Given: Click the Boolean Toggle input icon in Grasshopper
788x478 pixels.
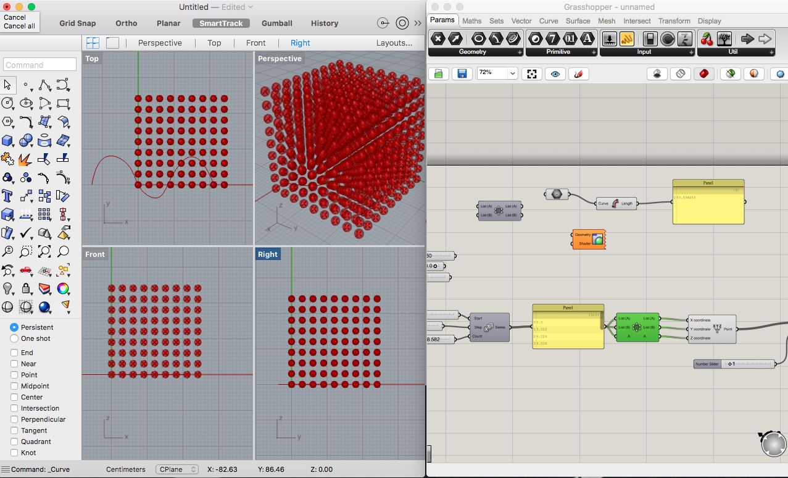Looking at the screenshot, I should coord(650,39).
